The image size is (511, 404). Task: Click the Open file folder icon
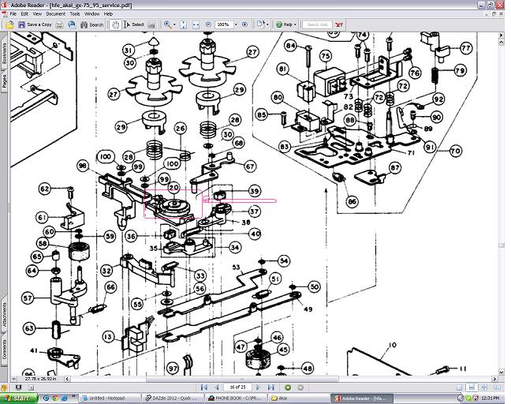pyautogui.click(x=9, y=24)
